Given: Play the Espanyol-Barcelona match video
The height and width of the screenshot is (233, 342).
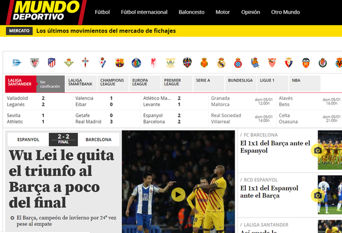Looking at the screenshot, I should 178,195.
